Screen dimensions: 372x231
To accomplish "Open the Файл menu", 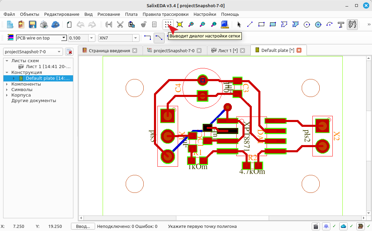I will (9, 14).
